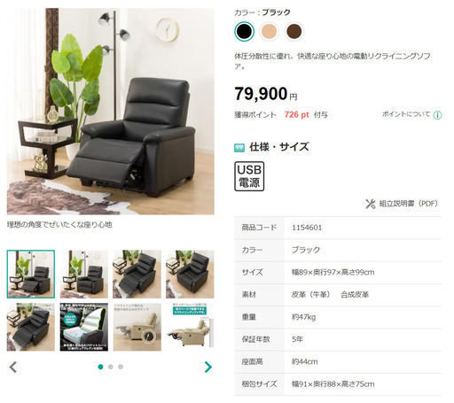Open 組立説明書 (PDF) link

[408, 204]
